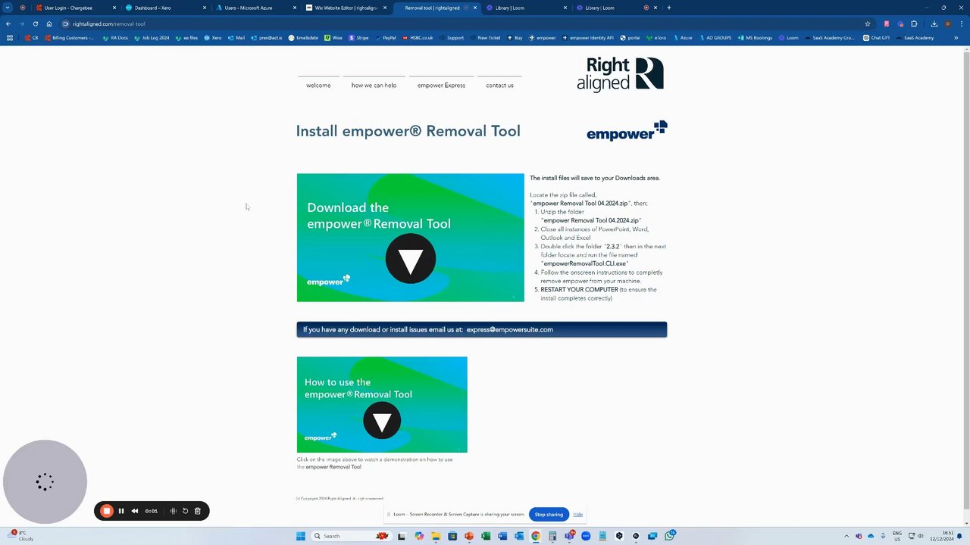Pause the Loom recording
The image size is (970, 545).
click(121, 511)
